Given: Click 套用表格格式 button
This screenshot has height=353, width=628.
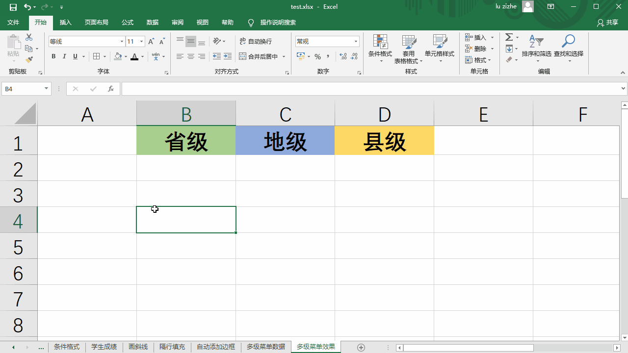Looking at the screenshot, I should tap(408, 48).
